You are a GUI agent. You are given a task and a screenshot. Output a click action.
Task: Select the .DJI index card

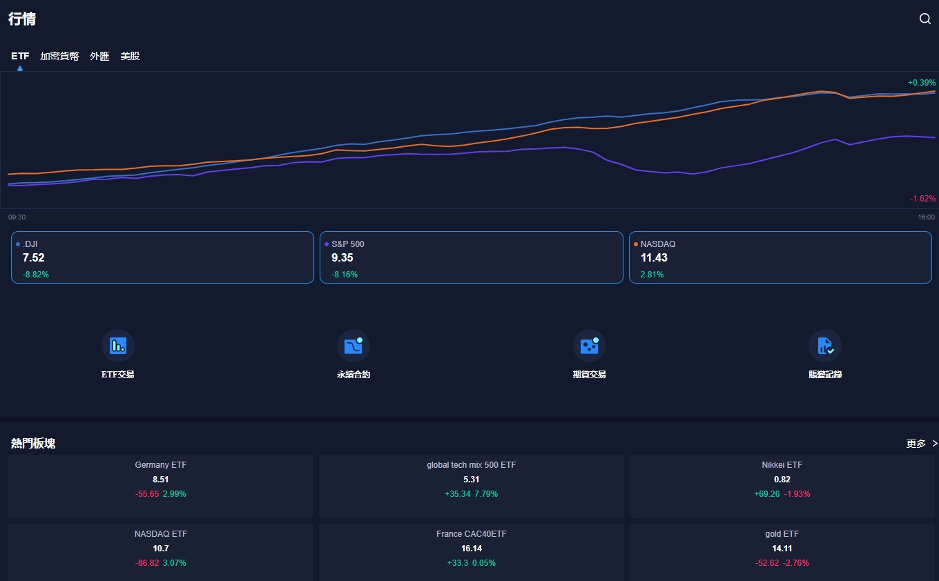(x=162, y=257)
